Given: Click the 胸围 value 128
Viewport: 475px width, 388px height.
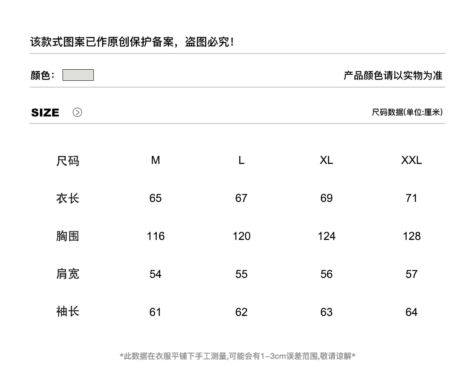Looking at the screenshot, I should 412,236.
